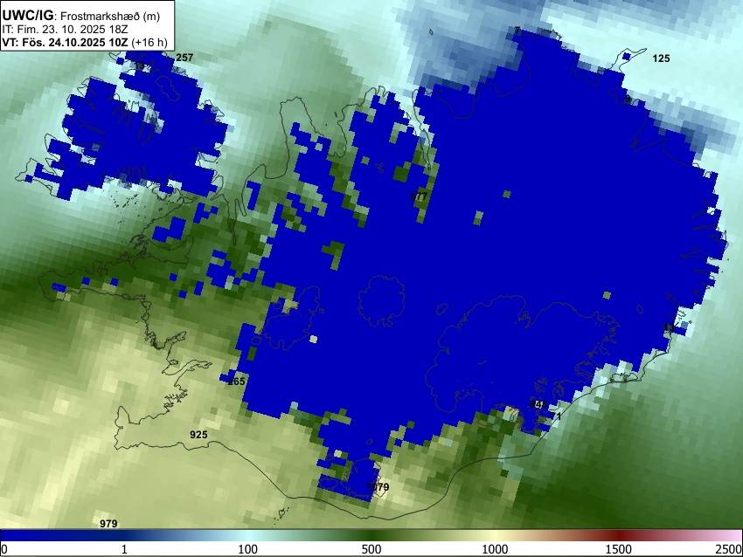Select the map value "925"
This screenshot has height=557, width=743.
[198, 435]
